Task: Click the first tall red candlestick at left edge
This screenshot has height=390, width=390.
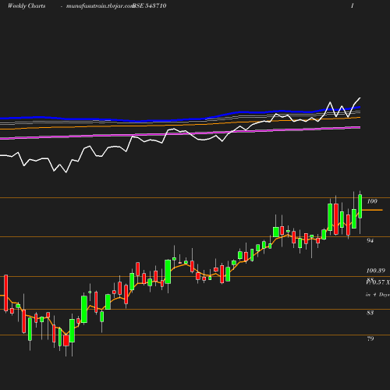Action: [x=6, y=292]
